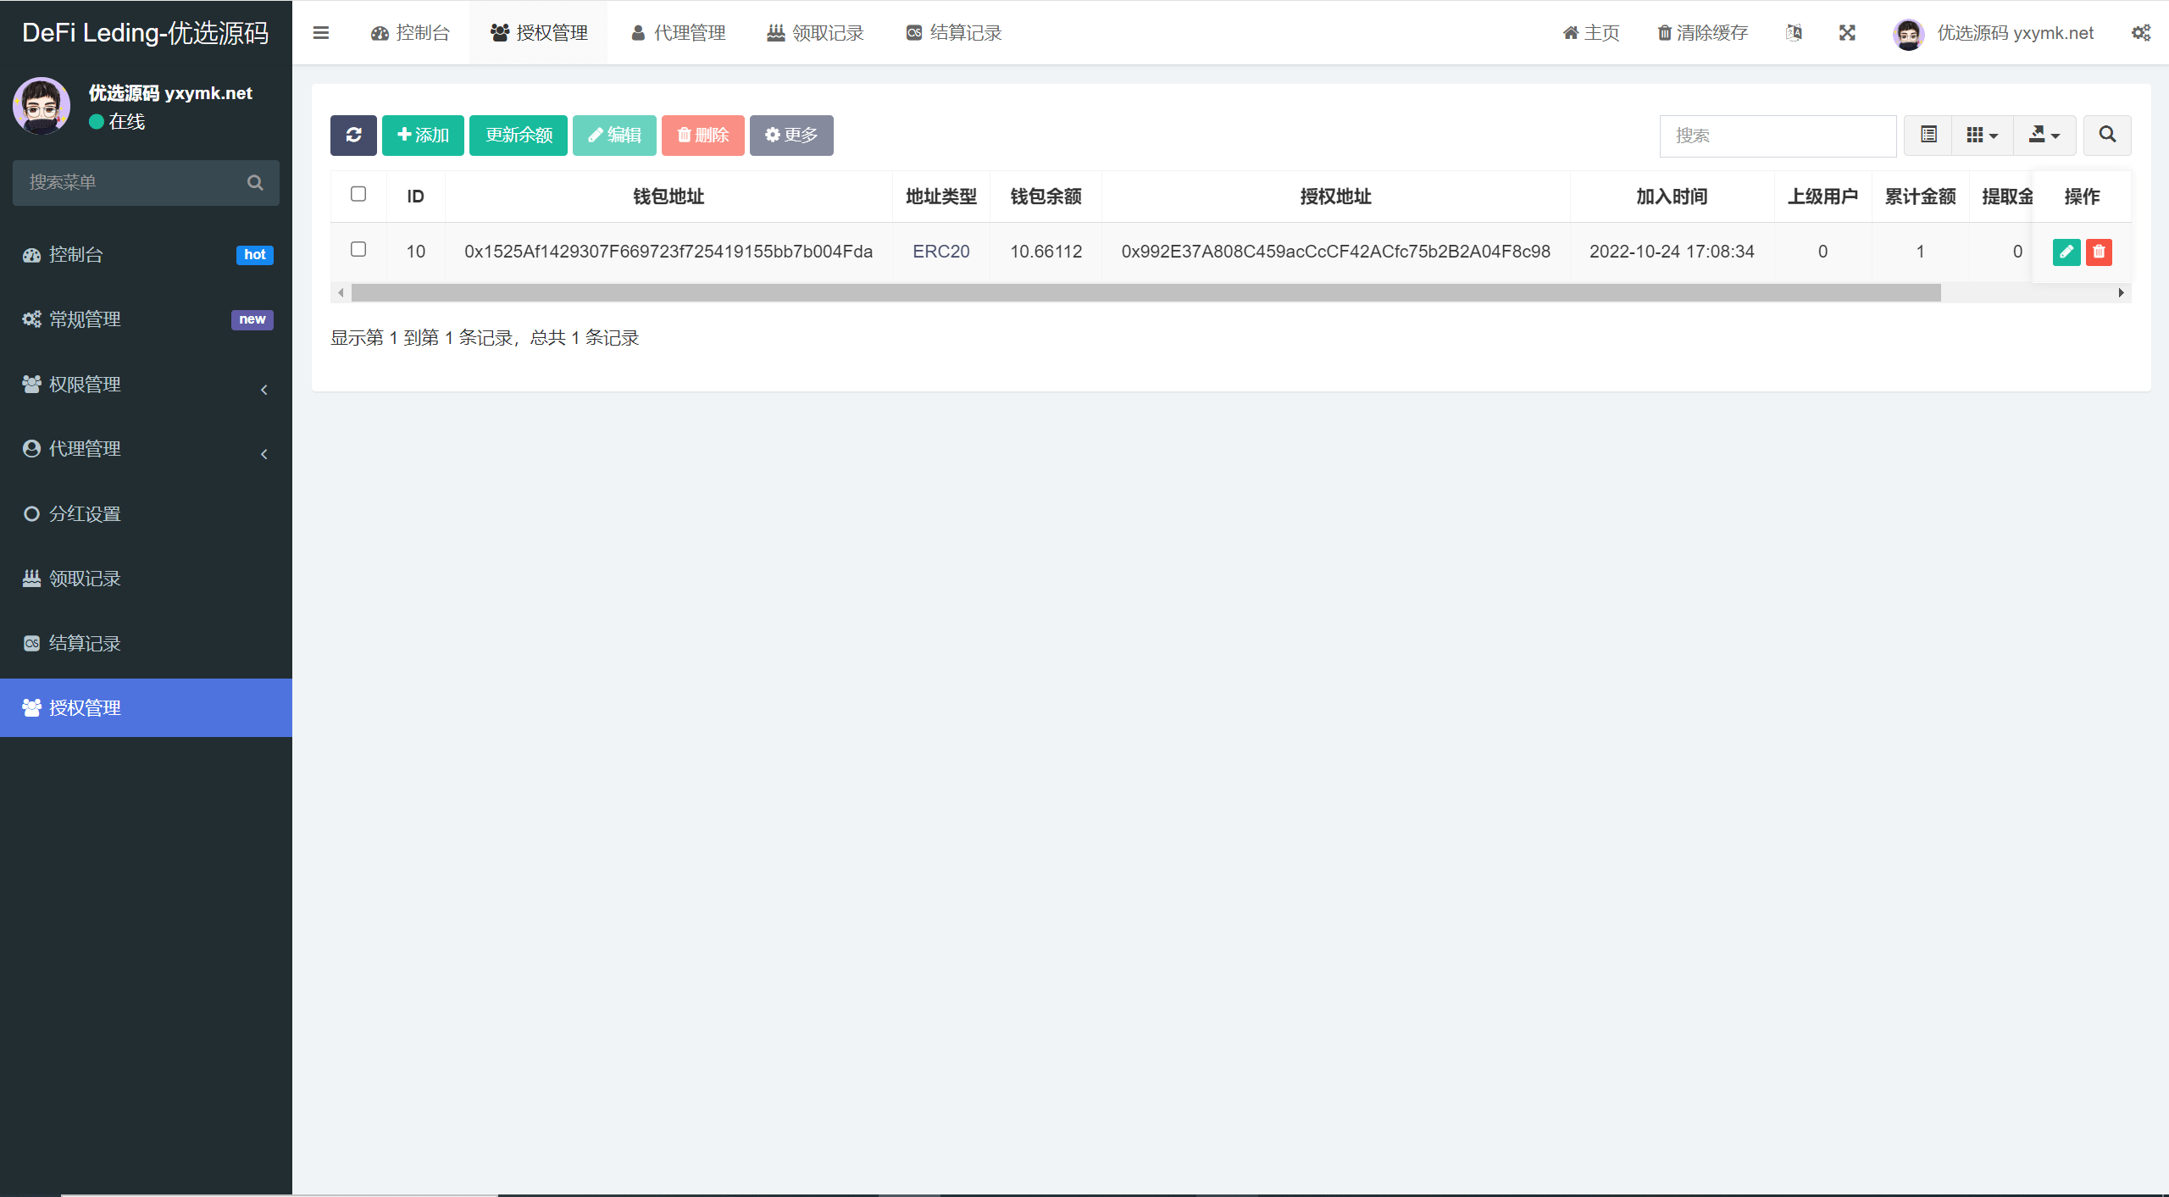
Task: Click the magnifier advanced search button
Action: click(2107, 136)
